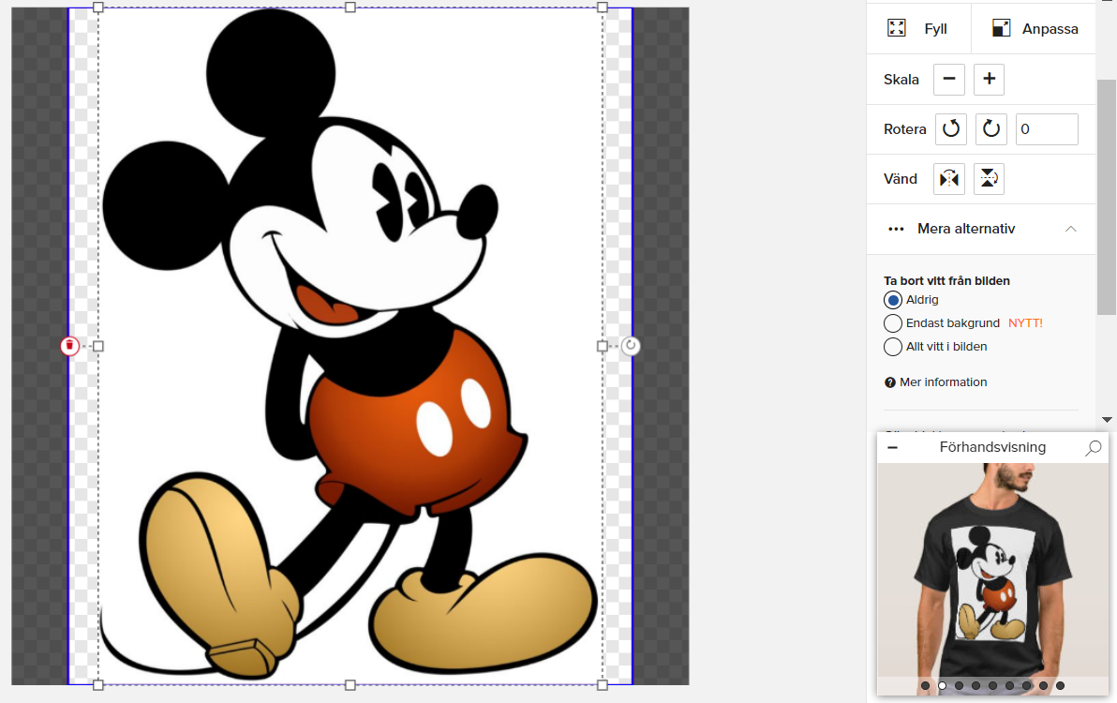The width and height of the screenshot is (1117, 703).
Task: Select Endast bakgrund radio option
Action: (893, 323)
